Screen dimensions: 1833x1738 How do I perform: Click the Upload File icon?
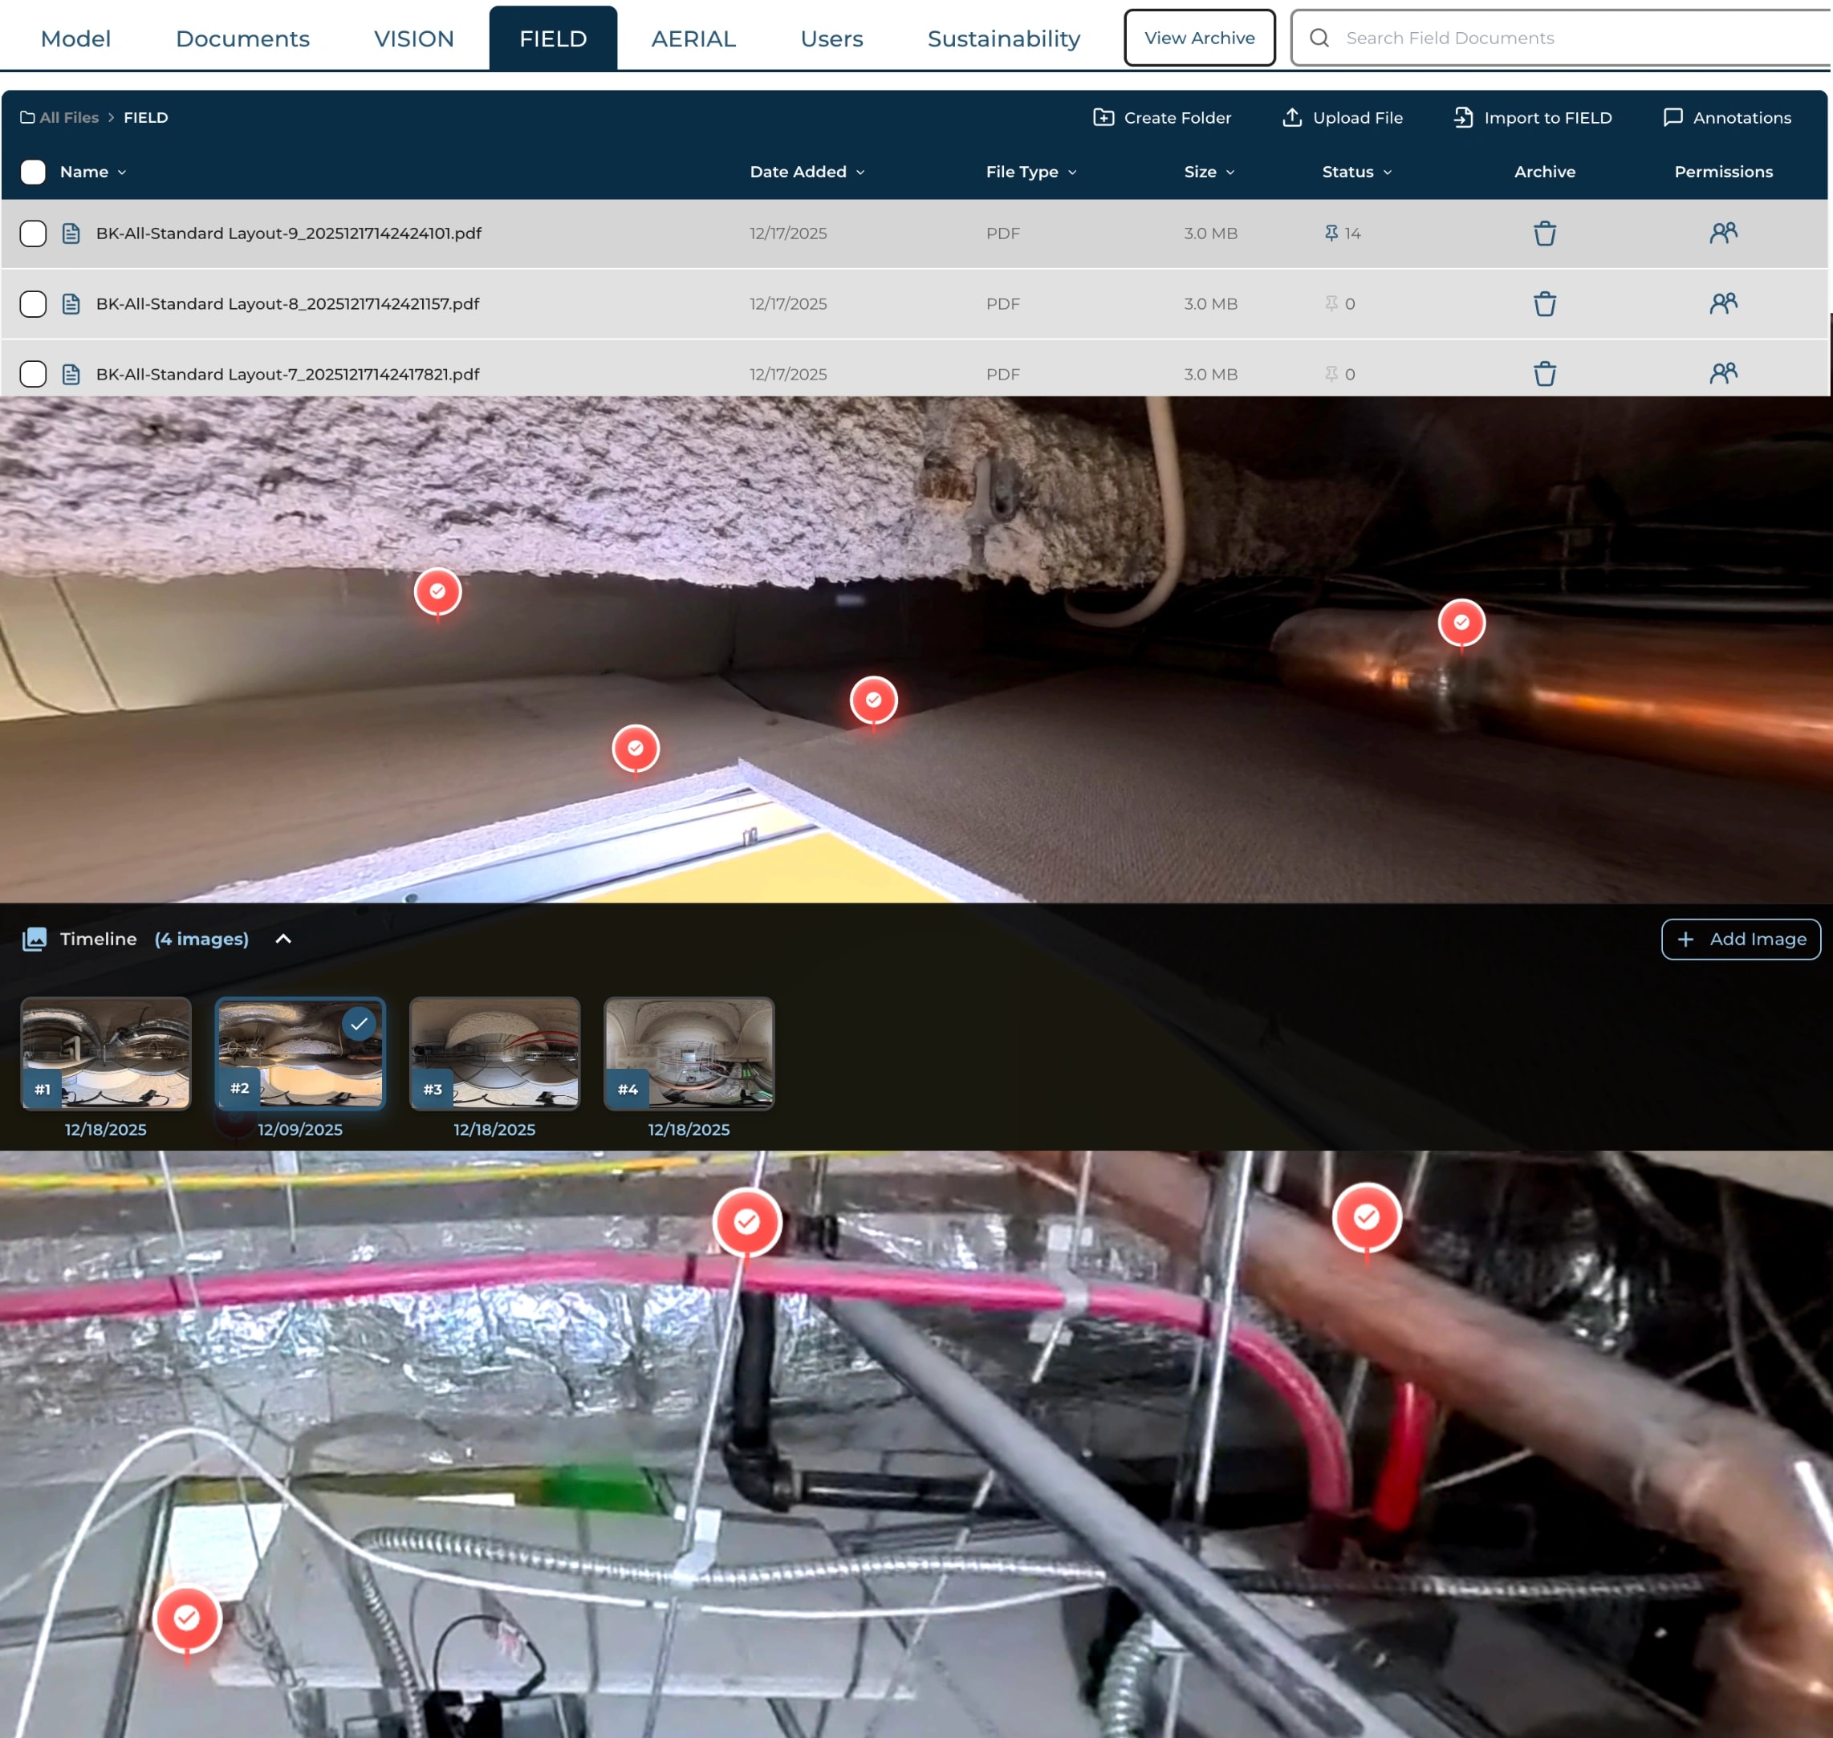tap(1293, 118)
